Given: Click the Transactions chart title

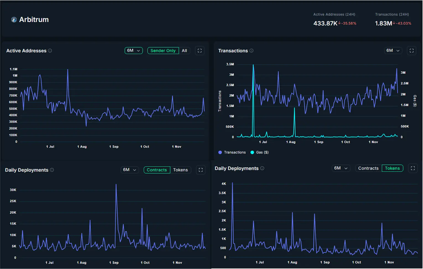Looking at the screenshot, I should [233, 51].
